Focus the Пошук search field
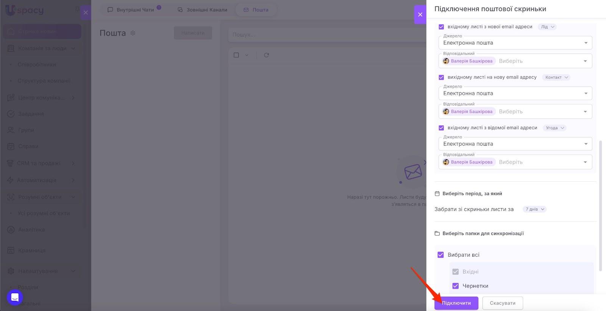This screenshot has height=311, width=606. [x=327, y=35]
